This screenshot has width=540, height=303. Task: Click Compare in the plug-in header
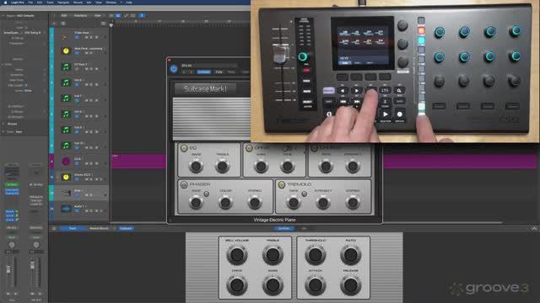203,72
